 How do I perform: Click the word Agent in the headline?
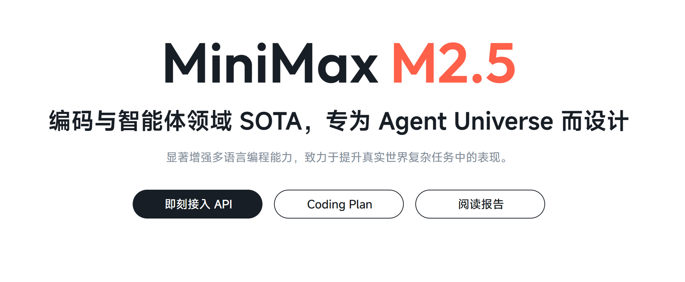413,122
